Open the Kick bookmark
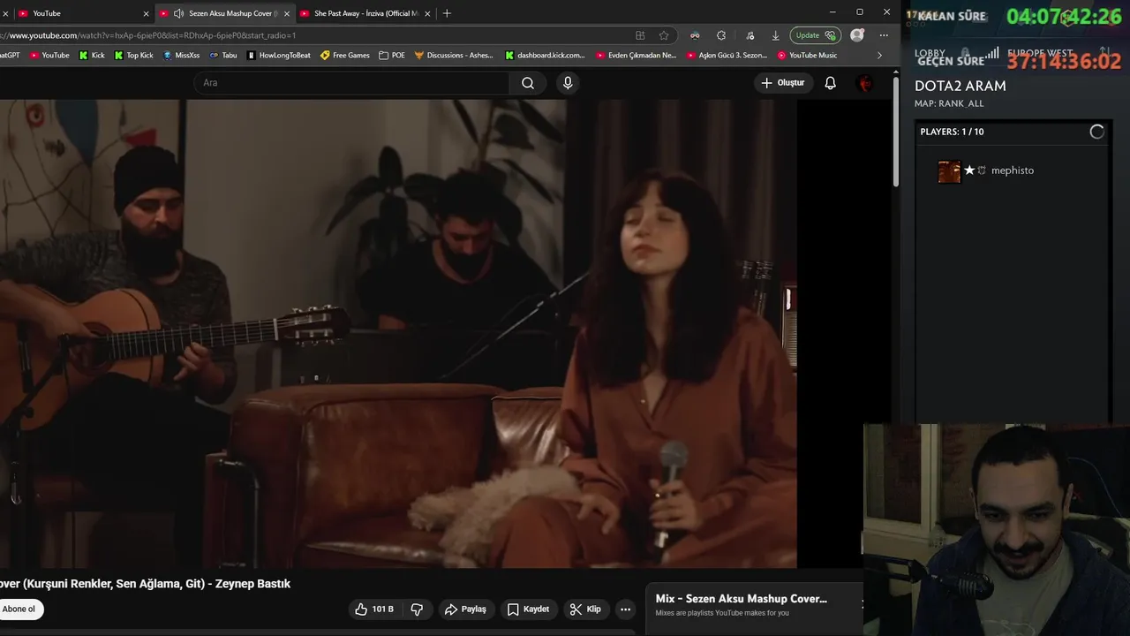The width and height of the screenshot is (1130, 636). click(92, 55)
